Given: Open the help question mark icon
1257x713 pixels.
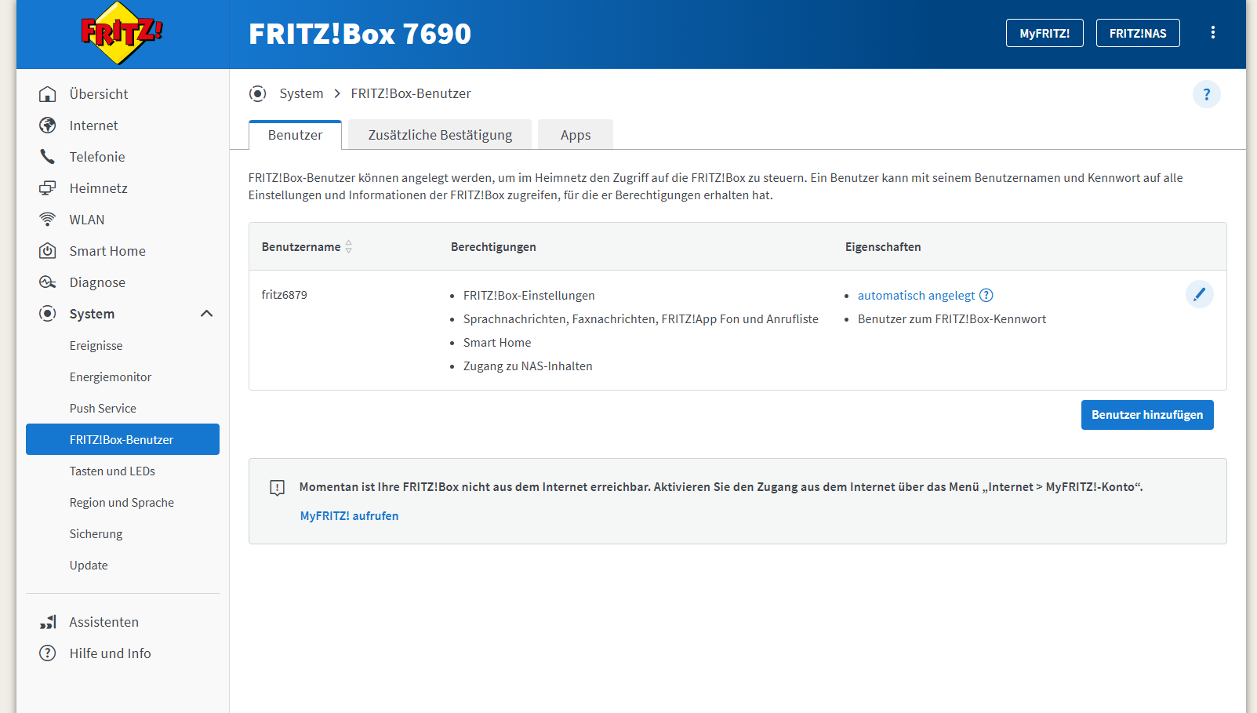Looking at the screenshot, I should point(1206,94).
